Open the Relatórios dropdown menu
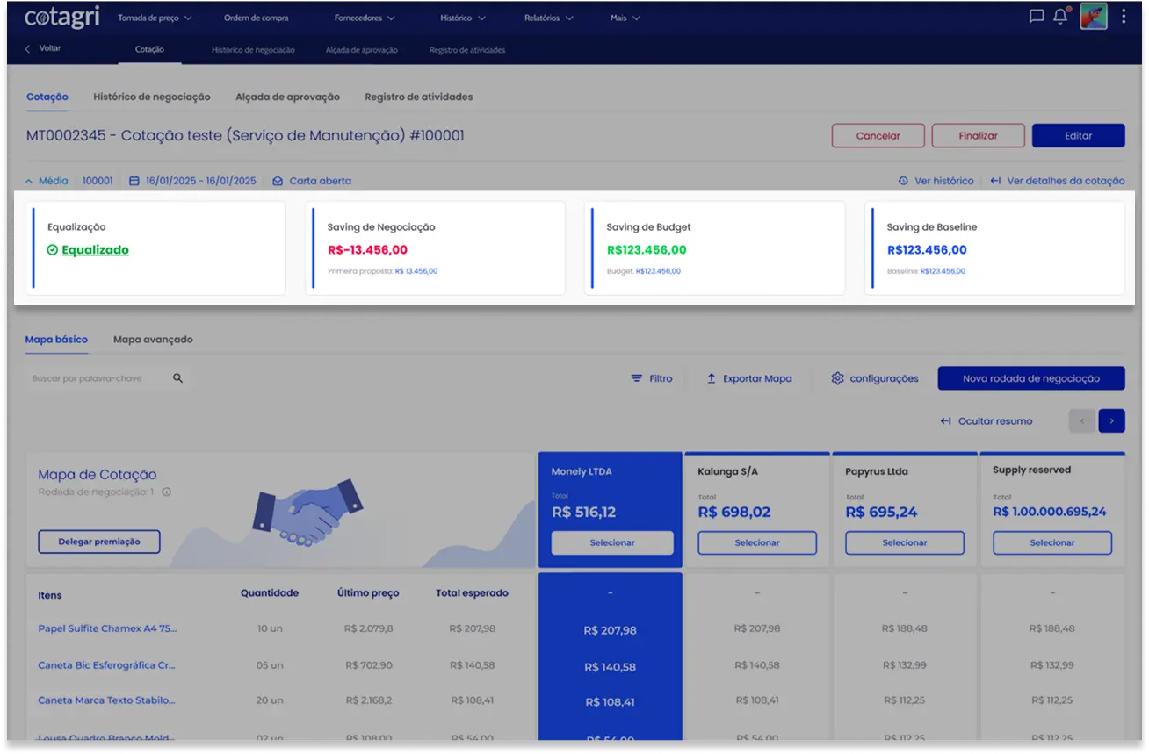This screenshot has width=1149, height=754. (548, 18)
